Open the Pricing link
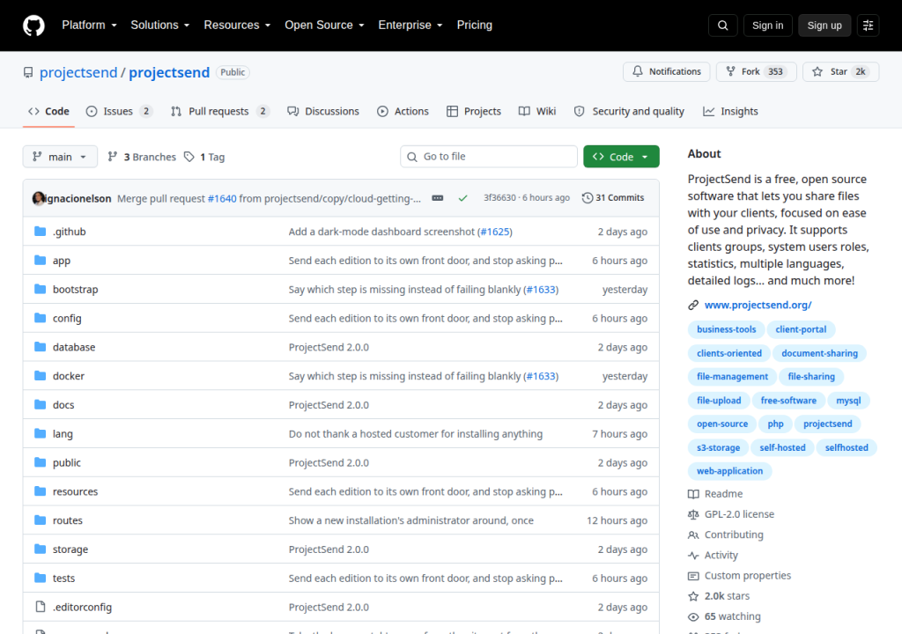The height and width of the screenshot is (634, 902). 475,26
